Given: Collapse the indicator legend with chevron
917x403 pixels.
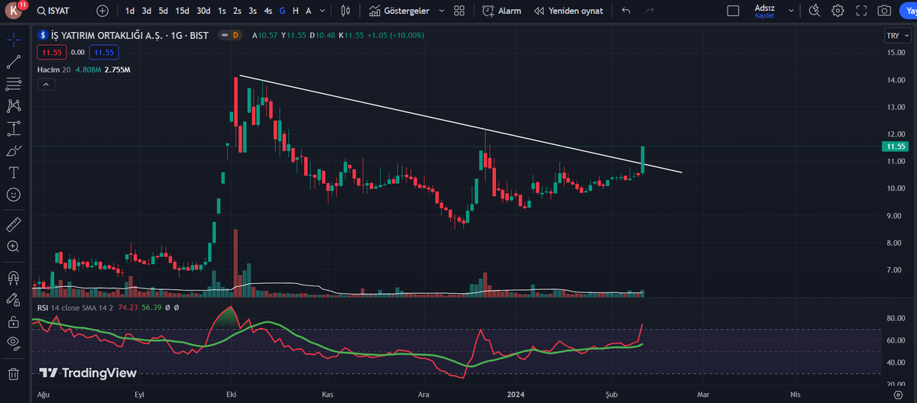Looking at the screenshot, I should [x=45, y=85].
